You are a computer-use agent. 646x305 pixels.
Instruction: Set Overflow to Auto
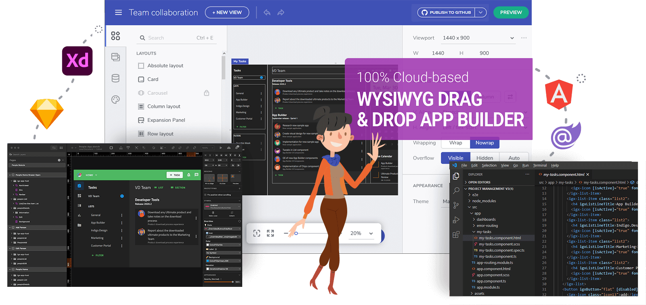pos(514,158)
